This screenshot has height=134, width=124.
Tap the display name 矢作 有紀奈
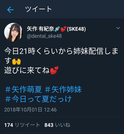pos(40,29)
